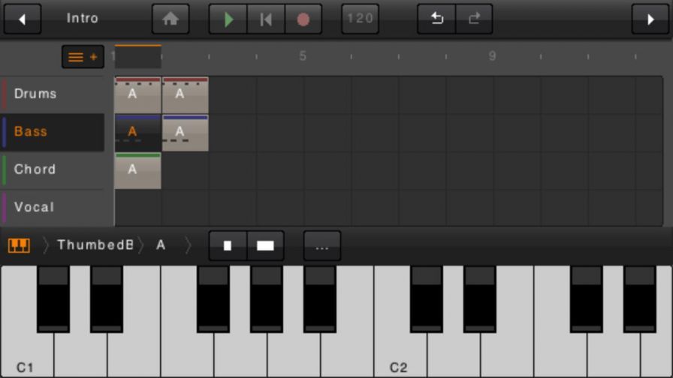Open the pattern A breadcrumb

(161, 245)
